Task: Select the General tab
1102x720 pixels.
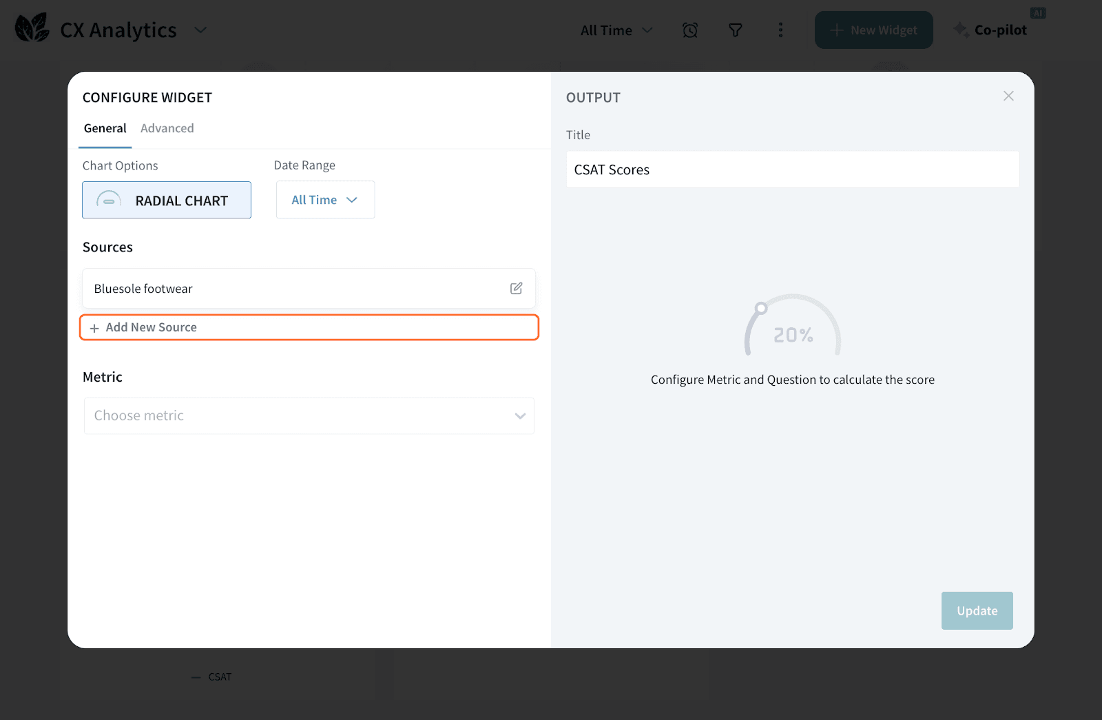Action: pyautogui.click(x=105, y=128)
